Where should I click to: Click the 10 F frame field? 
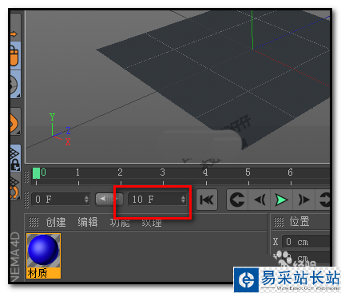(x=157, y=200)
